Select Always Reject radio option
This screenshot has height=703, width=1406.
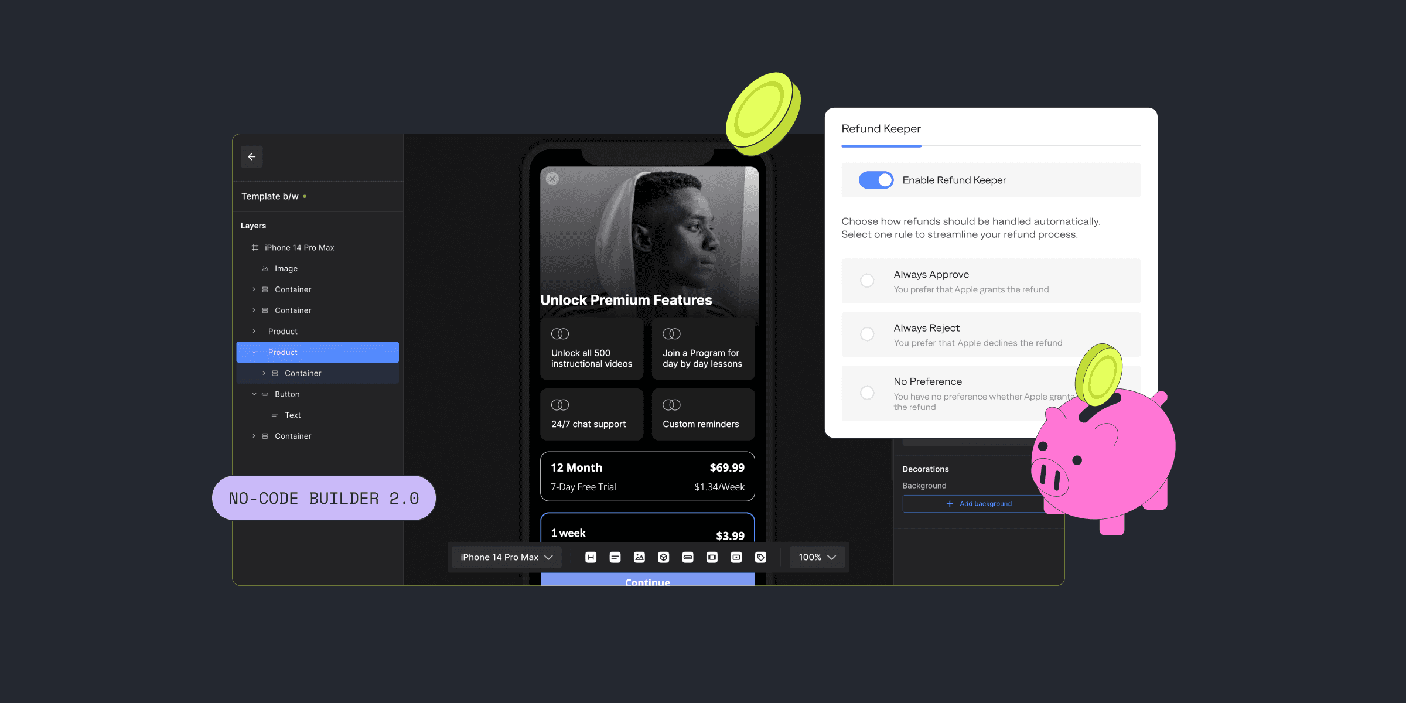coord(867,334)
